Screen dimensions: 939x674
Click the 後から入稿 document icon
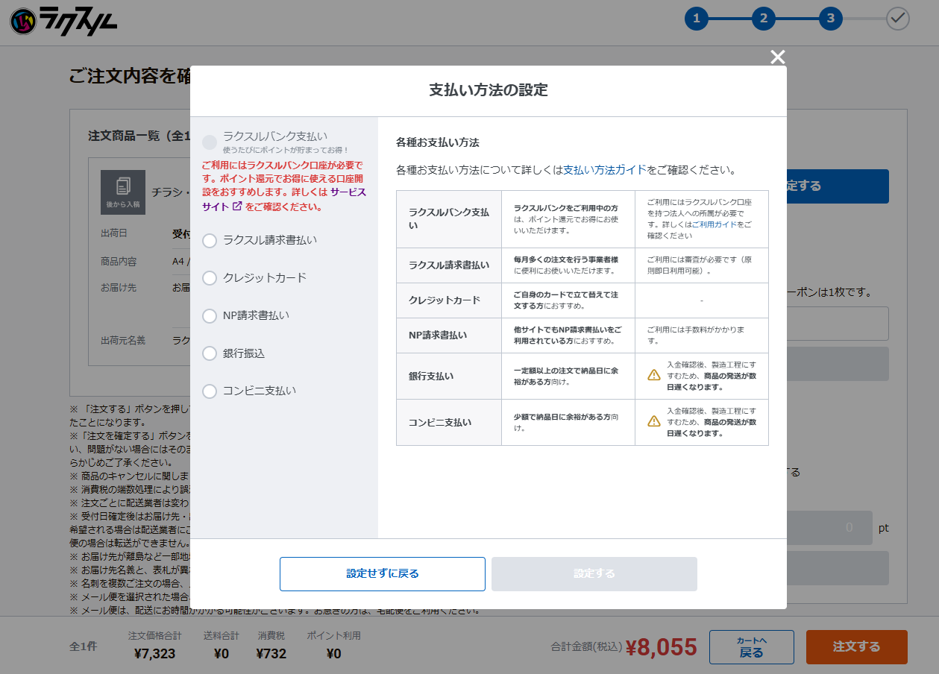pyautogui.click(x=123, y=192)
